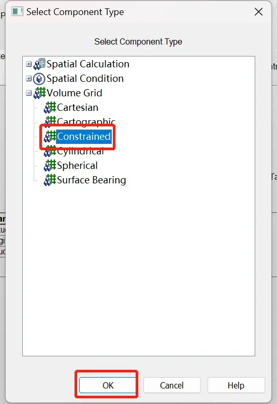This screenshot has height=404, width=277.
Task: Click the dialog title bar app icon
Action: [17, 12]
